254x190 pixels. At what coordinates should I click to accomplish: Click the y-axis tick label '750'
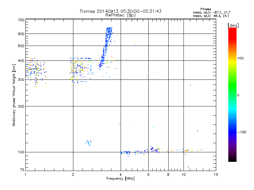21,20
